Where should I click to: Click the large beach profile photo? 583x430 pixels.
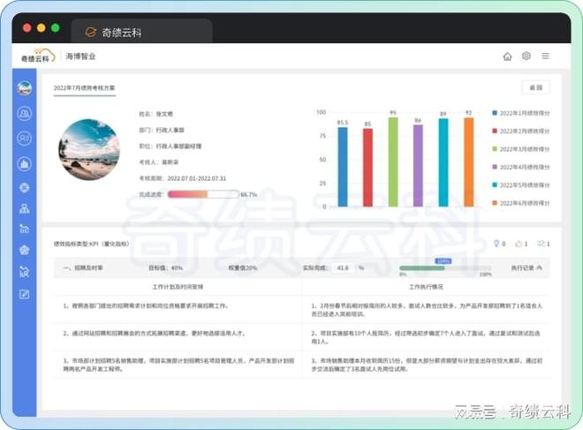tap(89, 149)
